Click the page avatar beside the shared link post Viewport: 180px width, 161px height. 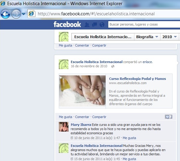(64, 64)
